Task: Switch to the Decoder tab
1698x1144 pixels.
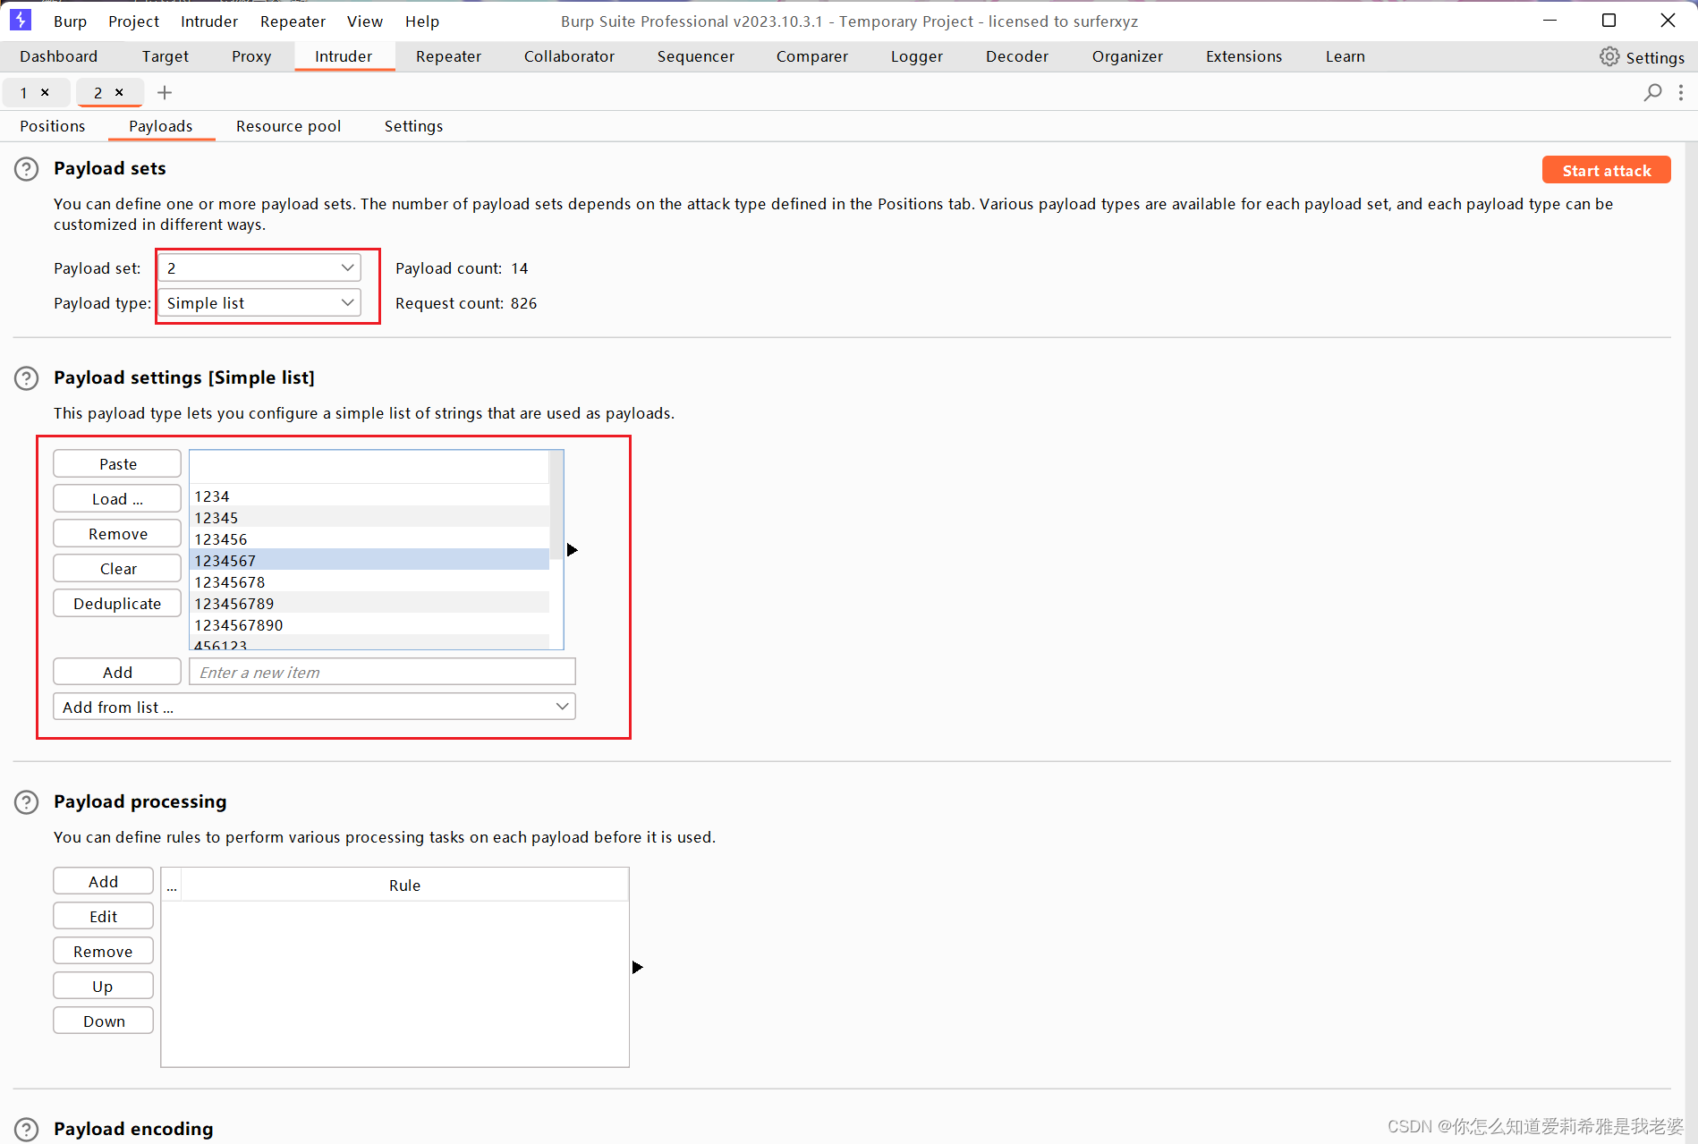Action: click(x=1017, y=56)
